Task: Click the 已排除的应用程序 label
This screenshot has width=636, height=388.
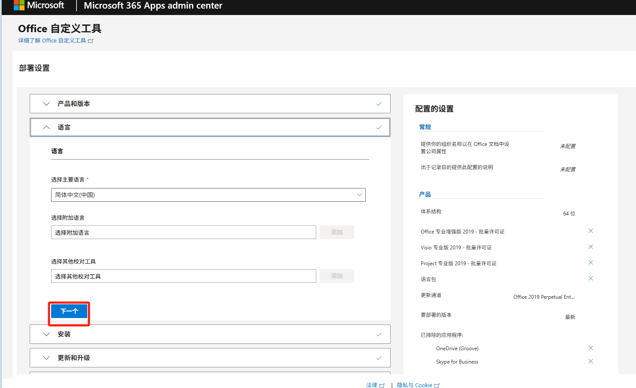Action: [442, 335]
